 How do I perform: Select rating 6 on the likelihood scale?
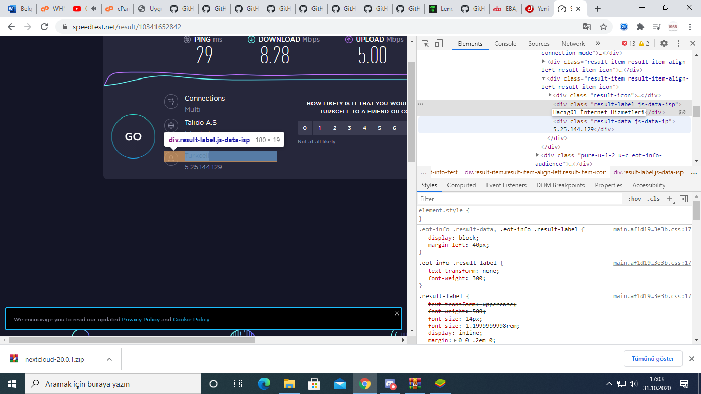coord(394,128)
